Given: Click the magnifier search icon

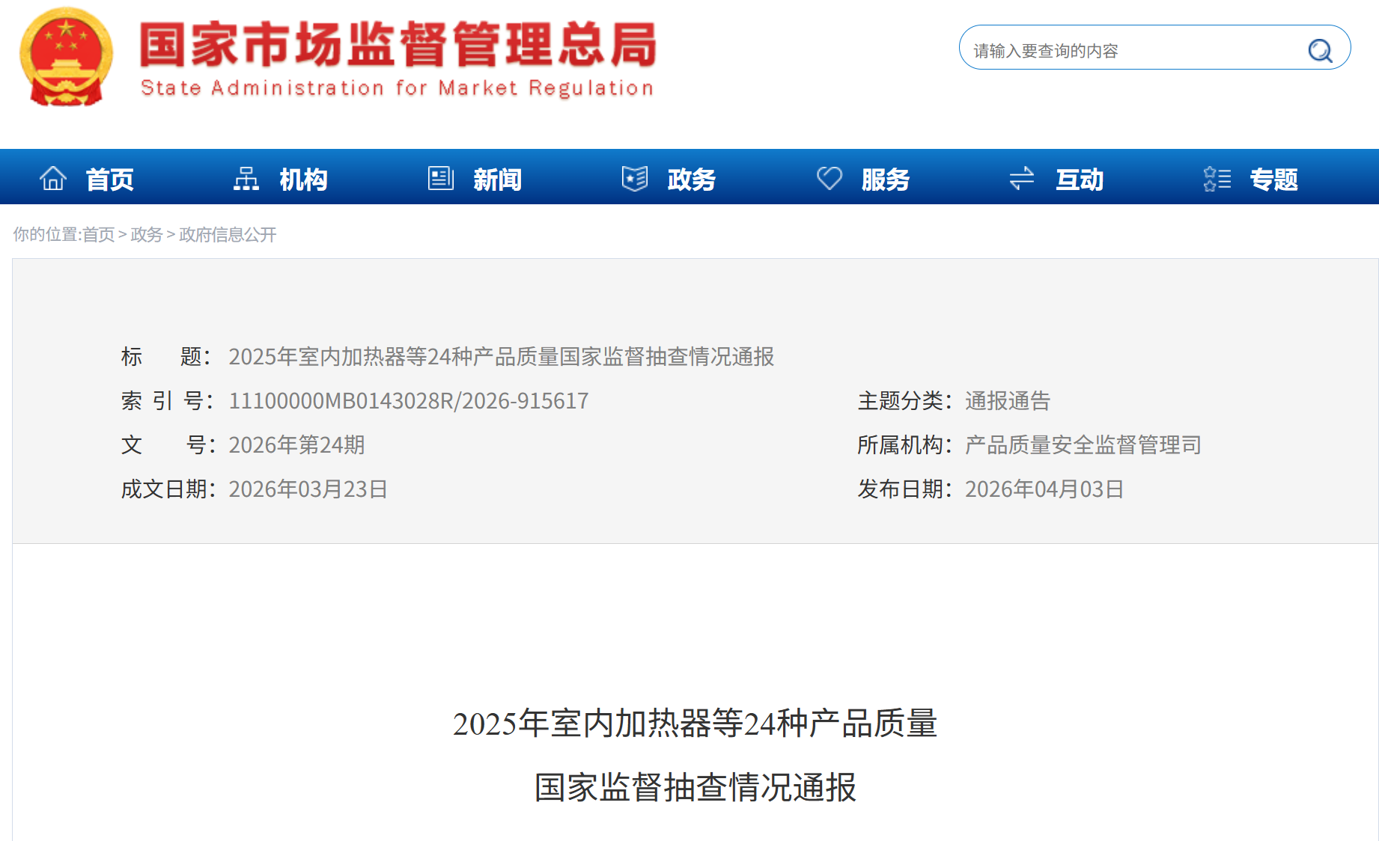Looking at the screenshot, I should point(1319,50).
